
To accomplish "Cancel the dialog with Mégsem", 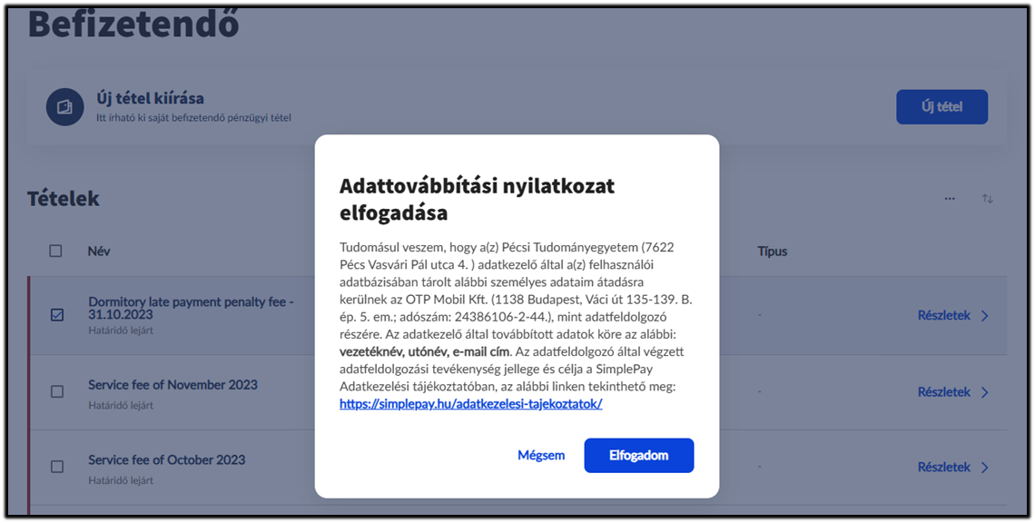I will [541, 456].
